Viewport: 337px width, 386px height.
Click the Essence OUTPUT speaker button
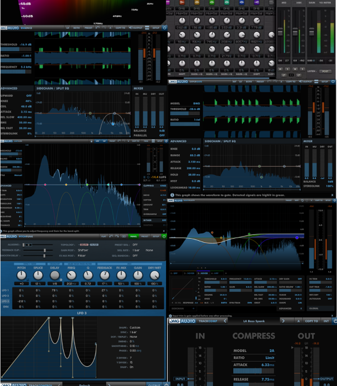(136, 28)
